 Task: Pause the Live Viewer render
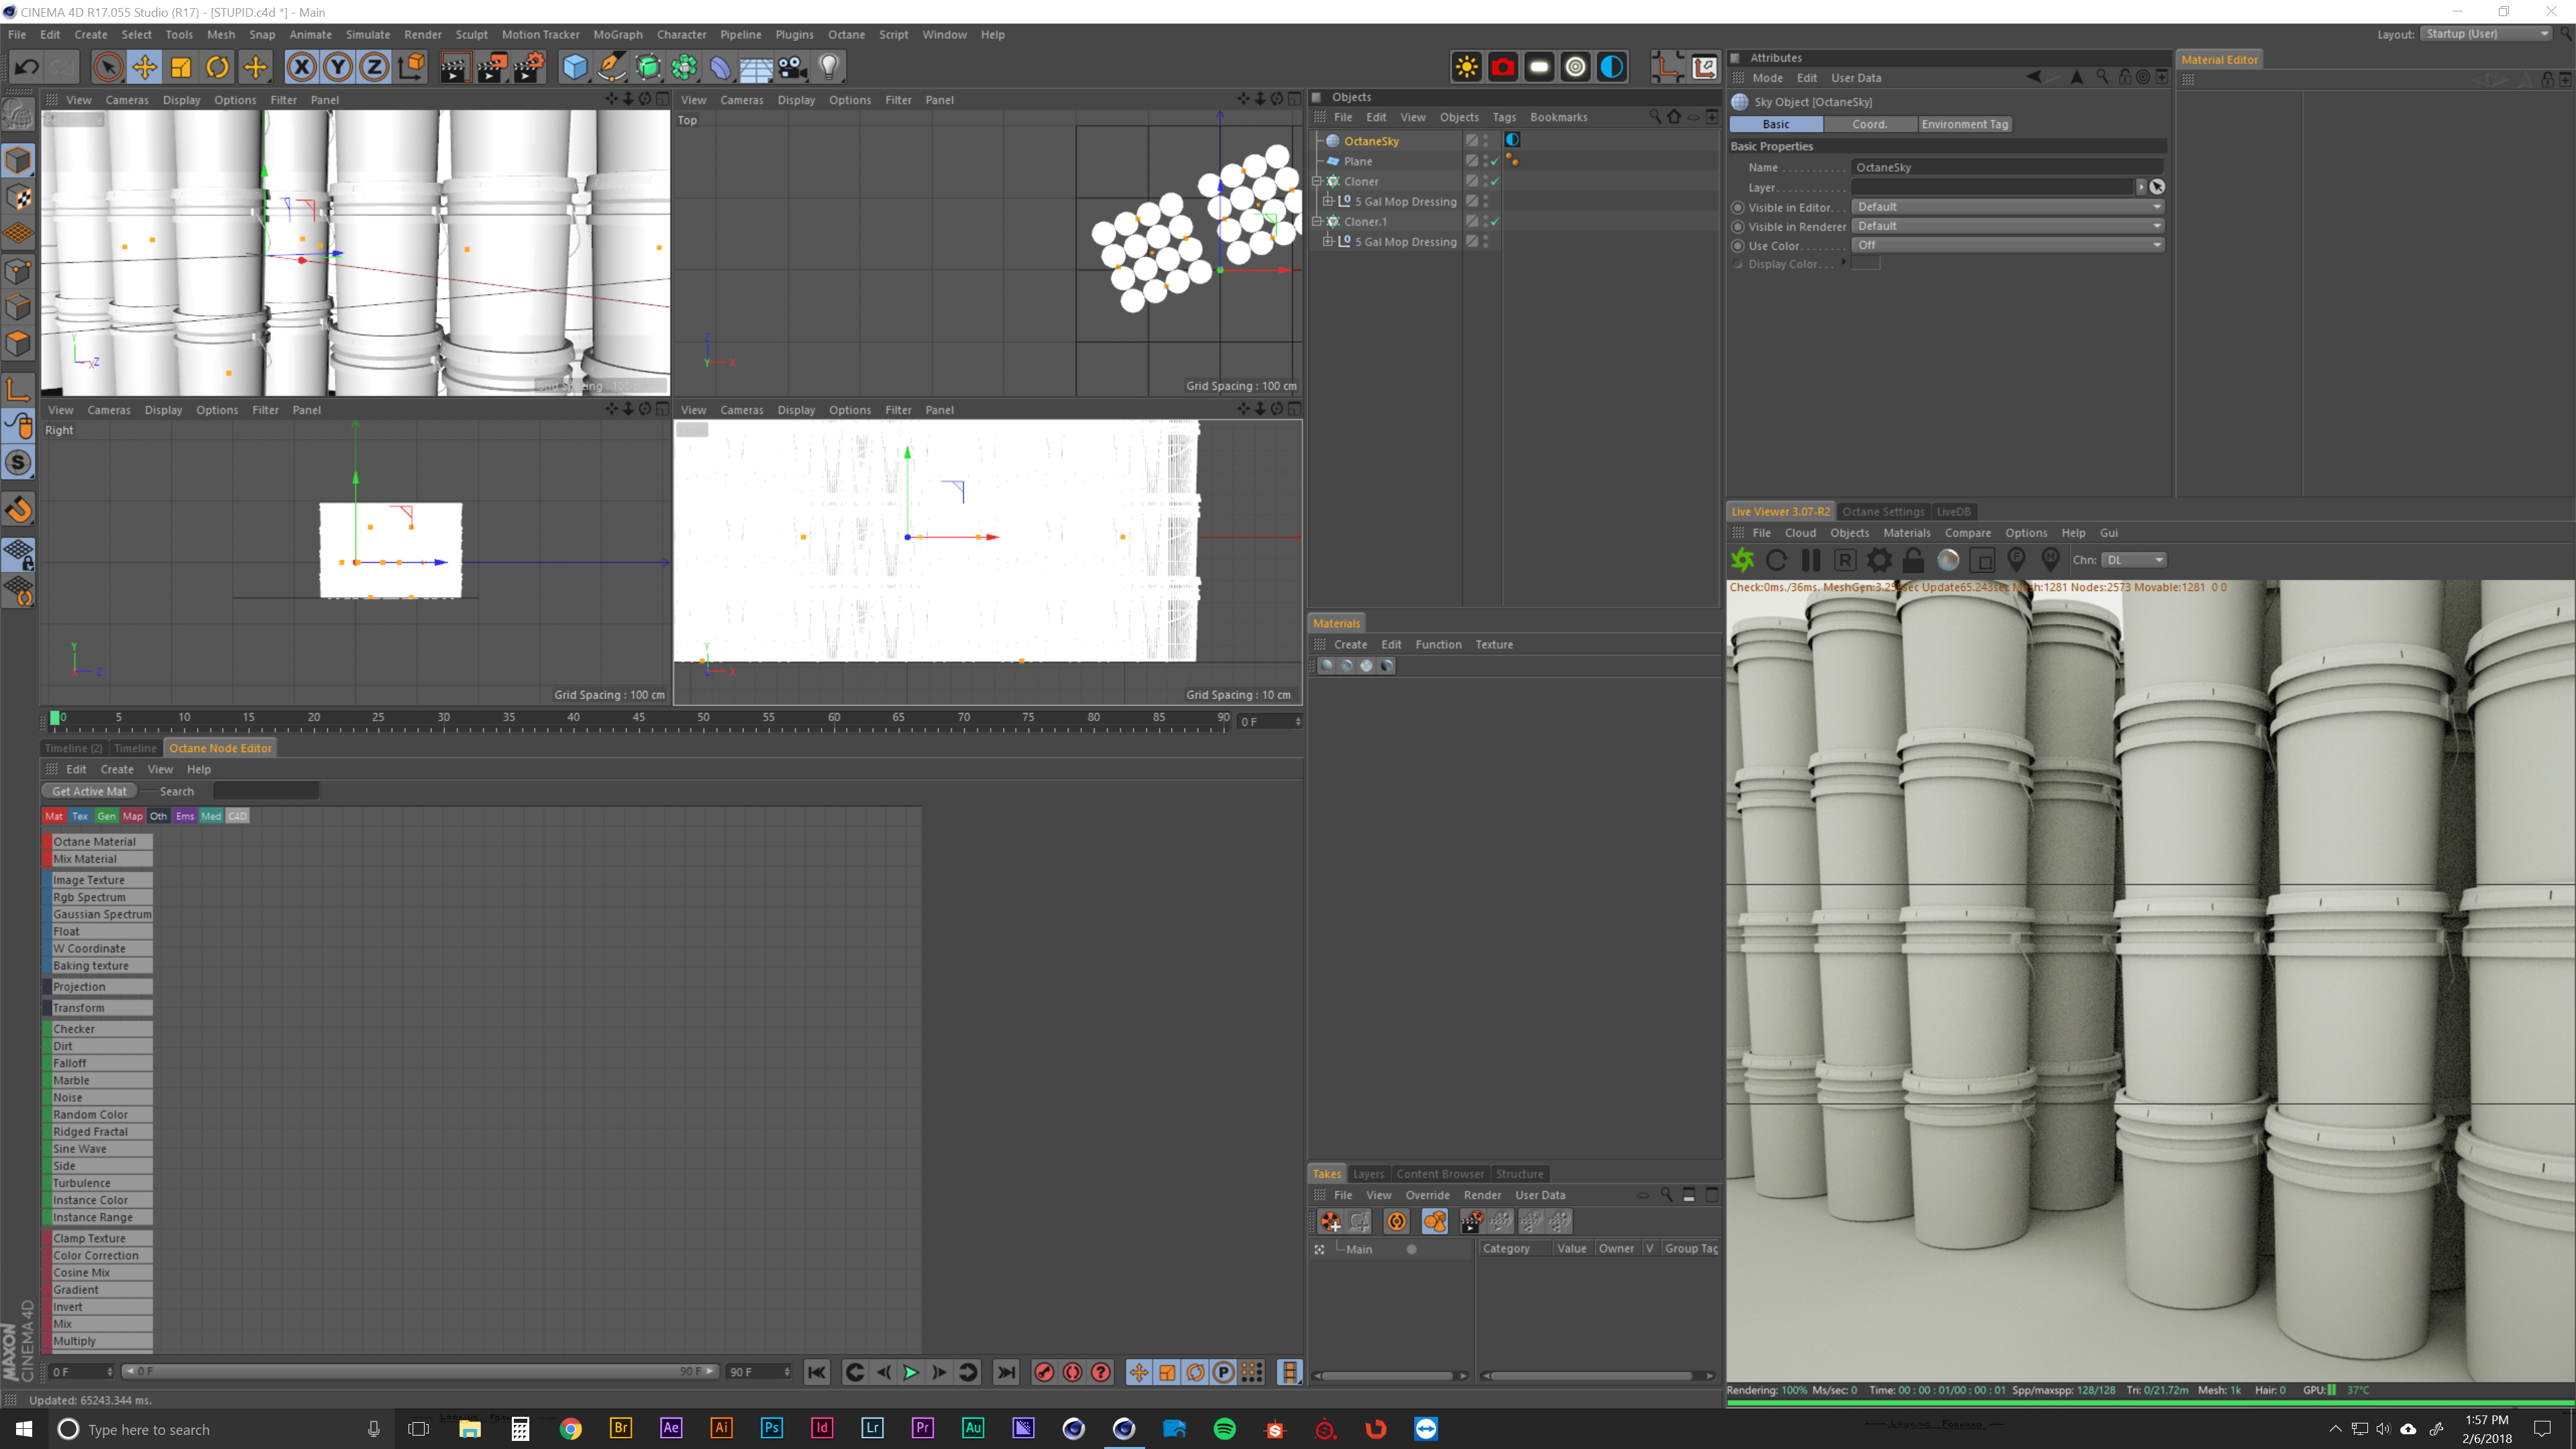(x=1810, y=560)
